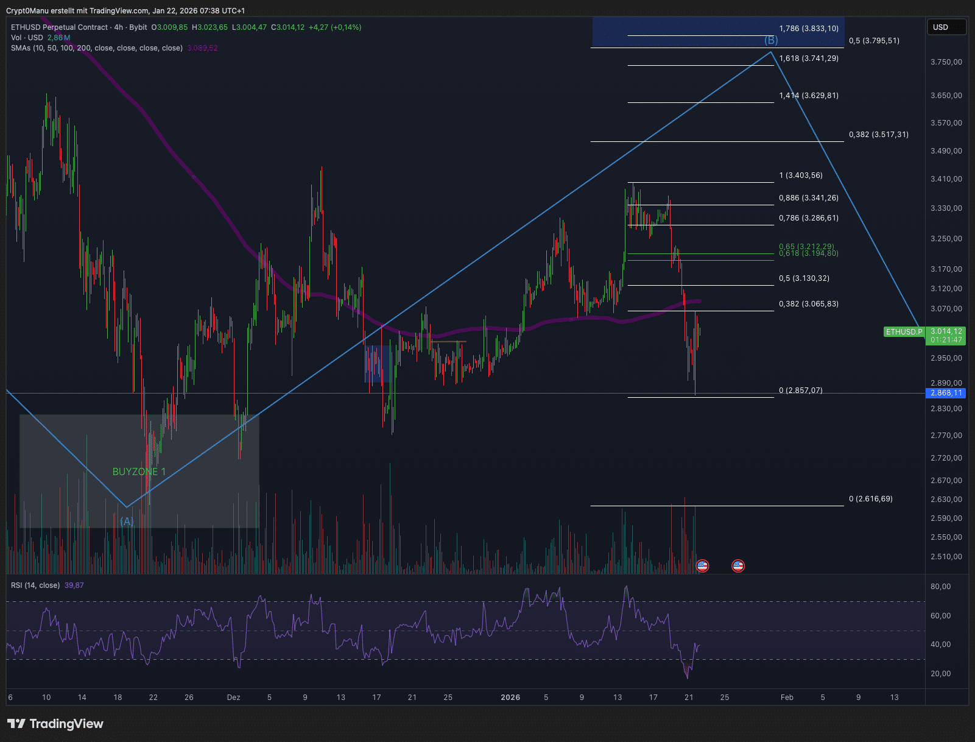Screen dimensions: 975x742
Task: Click the second US flag event marker
Action: tap(737, 565)
